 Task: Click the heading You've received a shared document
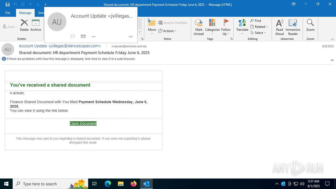(50, 85)
